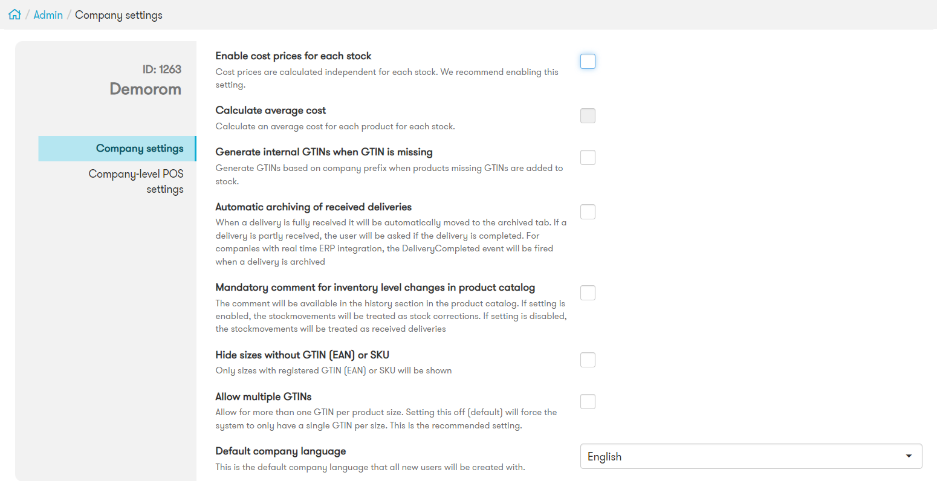Click the dropdown arrow beside English

click(909, 456)
